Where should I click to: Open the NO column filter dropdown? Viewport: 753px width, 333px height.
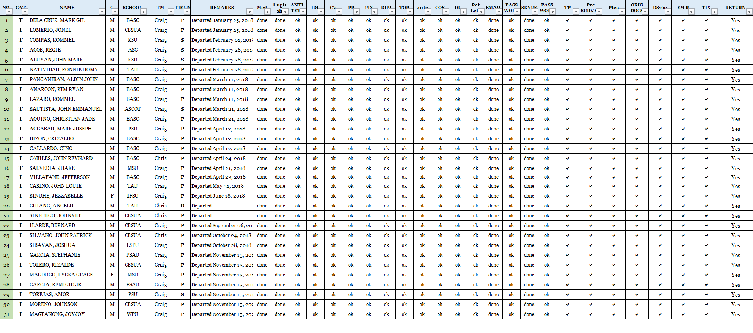coord(9,12)
